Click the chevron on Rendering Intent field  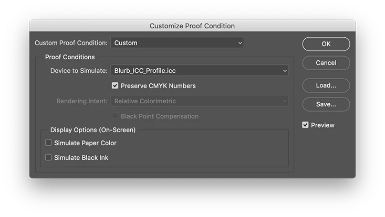click(x=285, y=101)
